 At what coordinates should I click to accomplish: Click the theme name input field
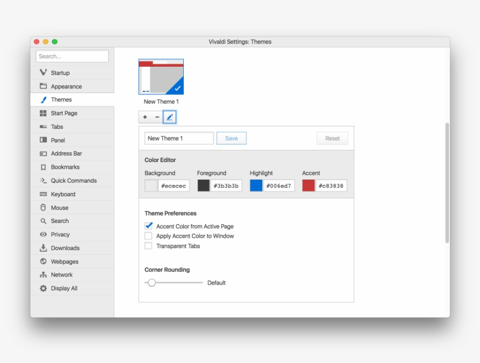(x=179, y=138)
